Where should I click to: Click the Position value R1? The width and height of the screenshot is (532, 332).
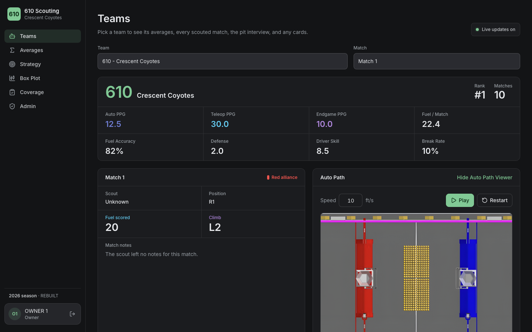pyautogui.click(x=212, y=202)
